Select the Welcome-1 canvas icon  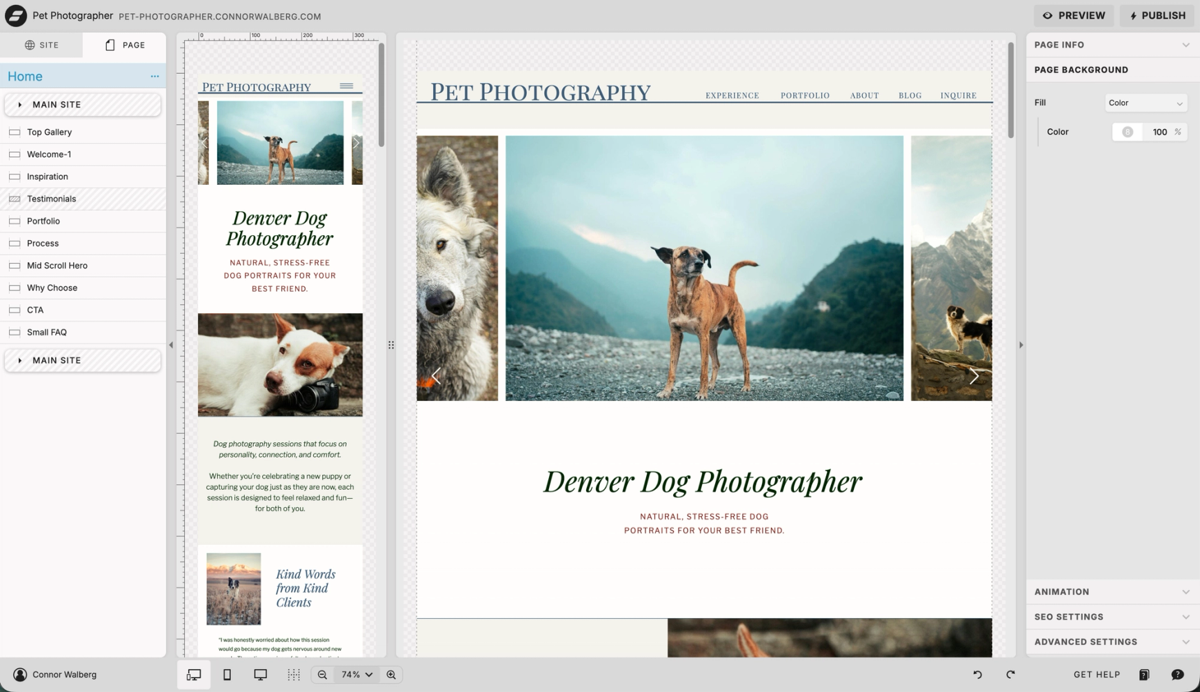point(14,154)
